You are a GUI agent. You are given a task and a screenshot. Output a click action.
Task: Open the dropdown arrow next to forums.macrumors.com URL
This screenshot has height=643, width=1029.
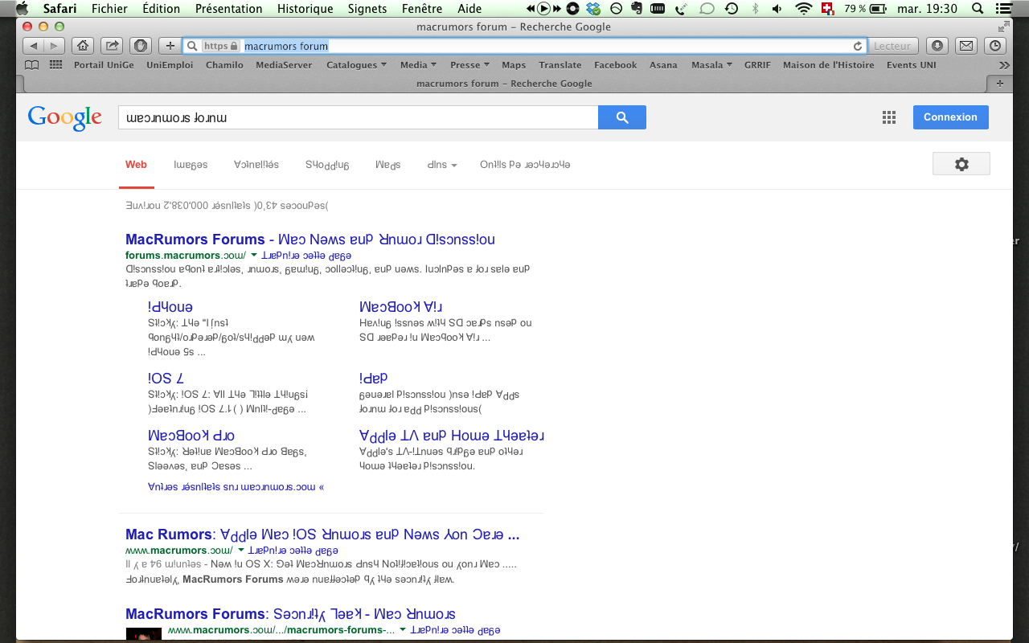(254, 256)
